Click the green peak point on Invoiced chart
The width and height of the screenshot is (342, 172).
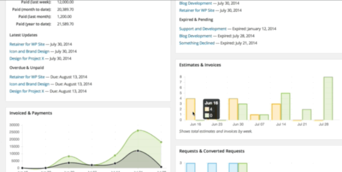point(138,131)
